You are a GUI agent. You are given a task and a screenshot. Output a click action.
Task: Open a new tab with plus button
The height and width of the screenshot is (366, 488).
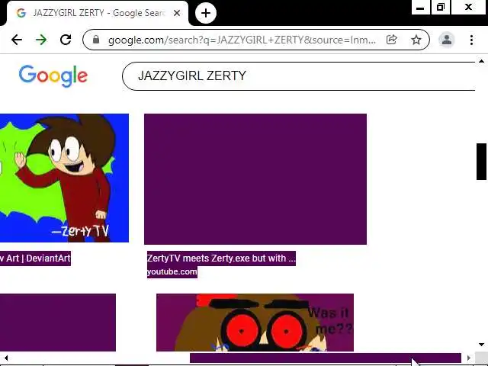[206, 13]
